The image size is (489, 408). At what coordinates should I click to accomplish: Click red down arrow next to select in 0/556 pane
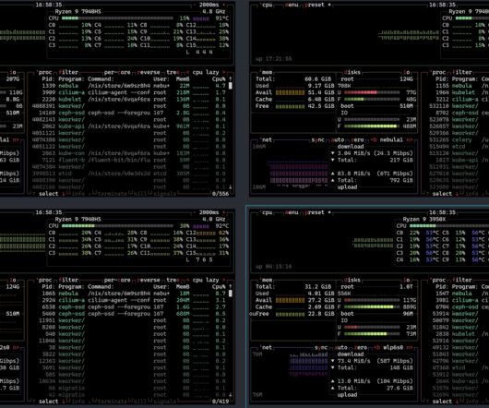pyautogui.click(x=64, y=194)
